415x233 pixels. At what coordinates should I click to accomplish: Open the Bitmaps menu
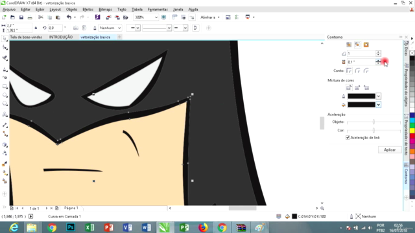pyautogui.click(x=105, y=10)
